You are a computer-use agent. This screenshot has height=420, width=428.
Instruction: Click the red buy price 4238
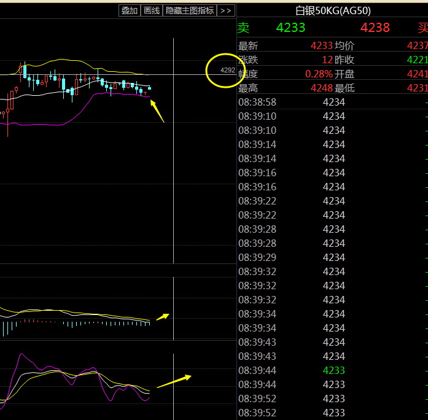375,28
